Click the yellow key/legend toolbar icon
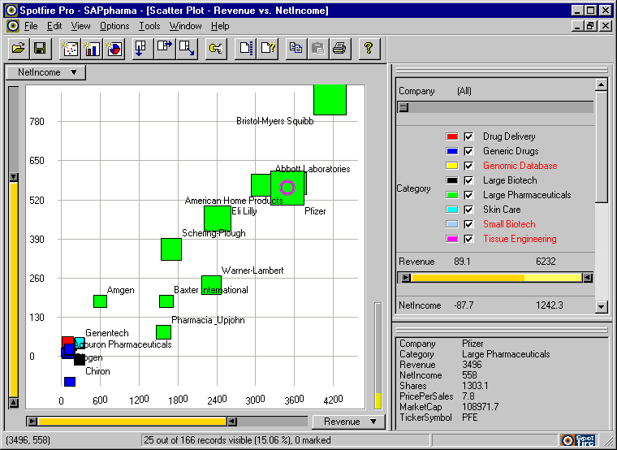 click(x=216, y=49)
